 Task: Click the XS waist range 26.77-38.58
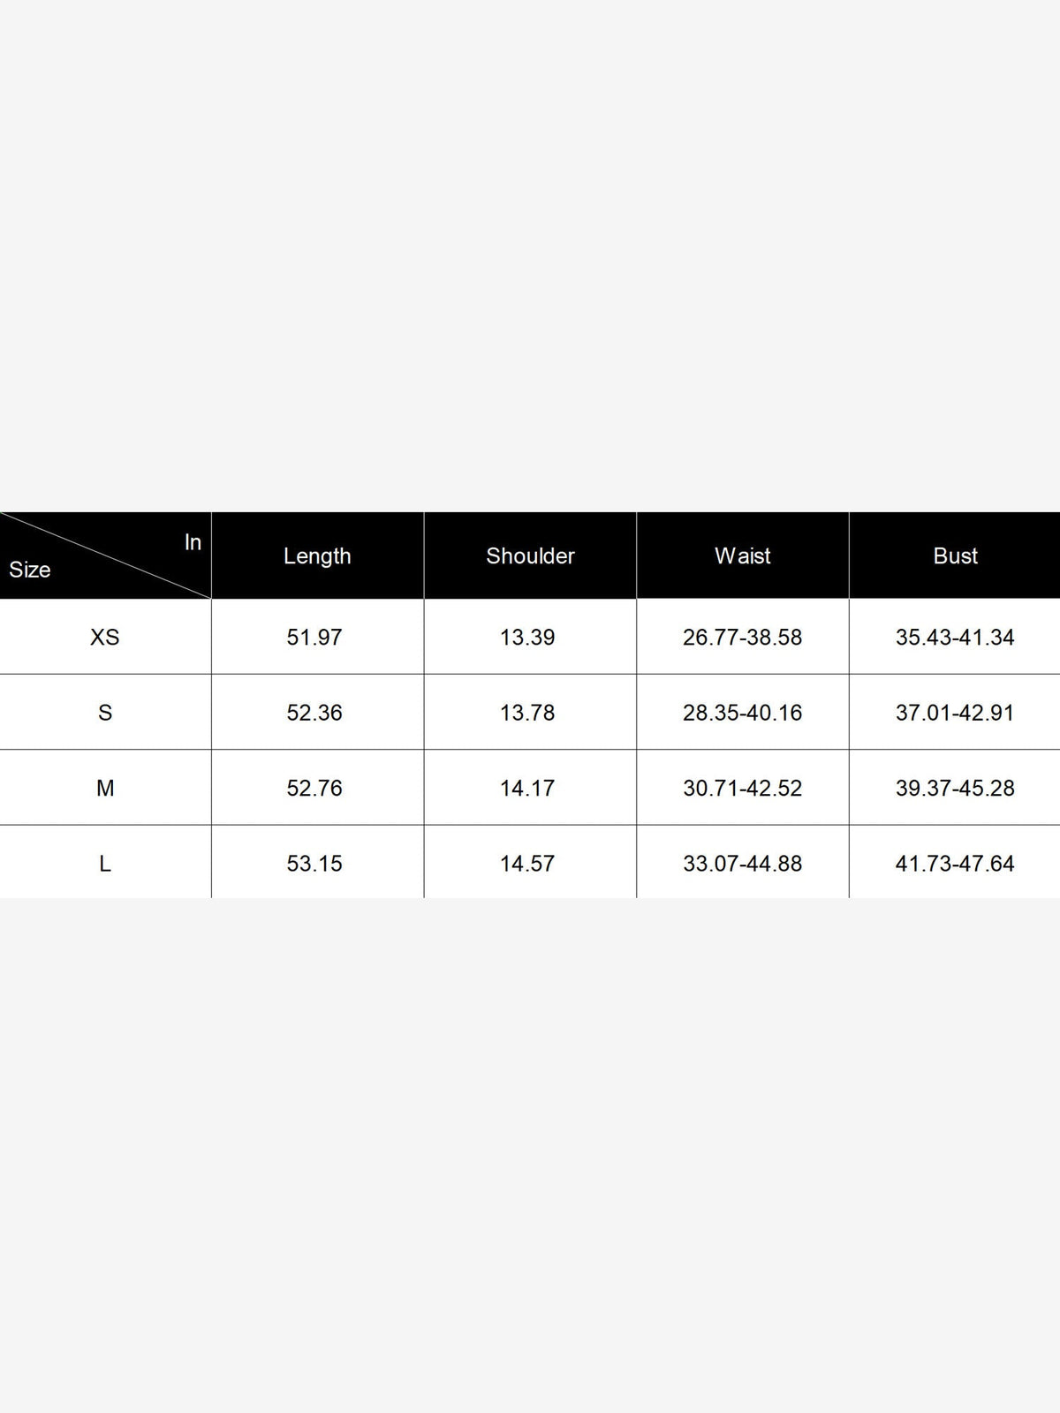click(743, 637)
